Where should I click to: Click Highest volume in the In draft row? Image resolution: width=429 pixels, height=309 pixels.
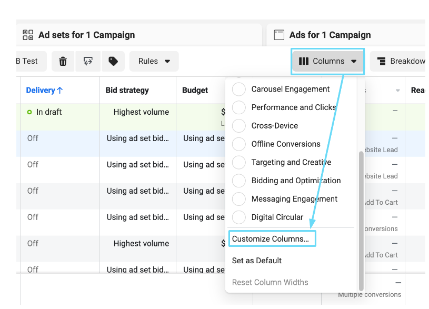[141, 112]
